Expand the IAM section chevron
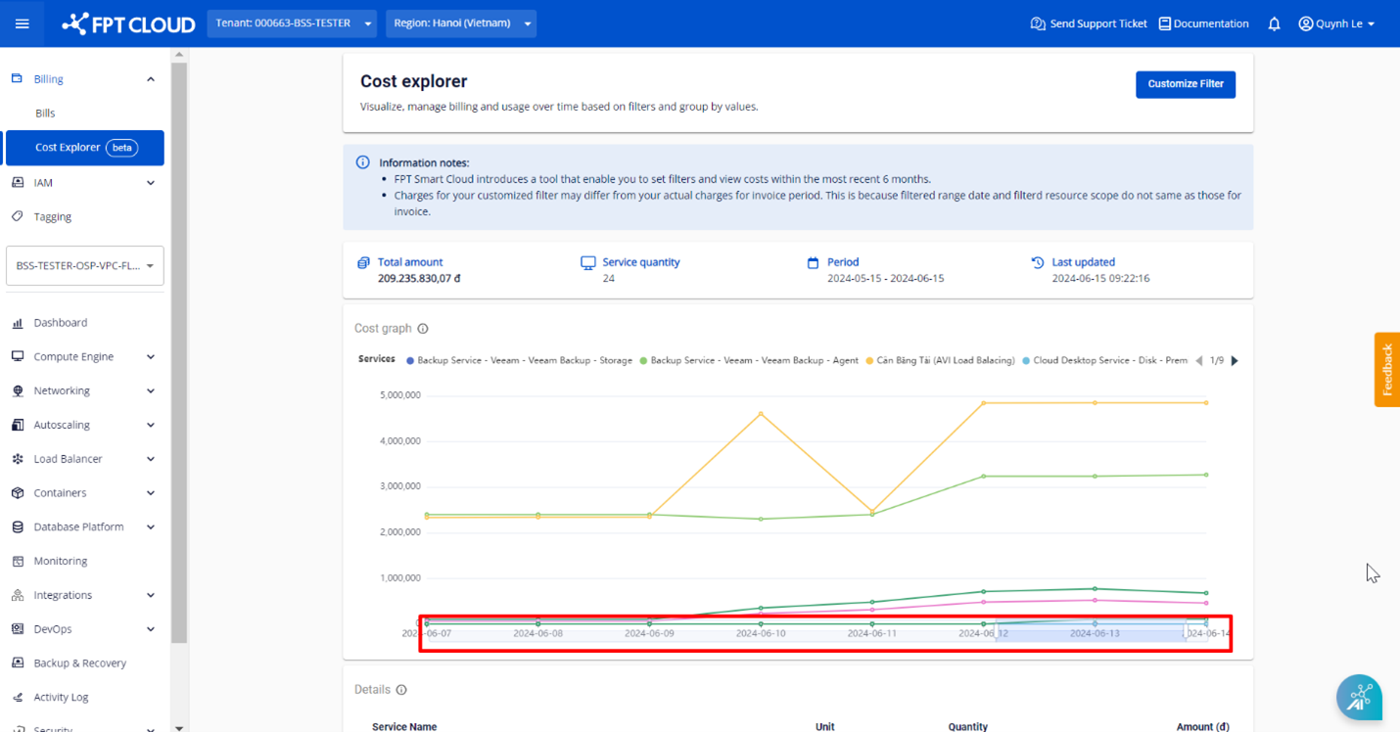The width and height of the screenshot is (1400, 732). (x=151, y=183)
